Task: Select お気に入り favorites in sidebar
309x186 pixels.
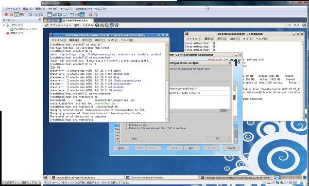Action: click(16, 33)
